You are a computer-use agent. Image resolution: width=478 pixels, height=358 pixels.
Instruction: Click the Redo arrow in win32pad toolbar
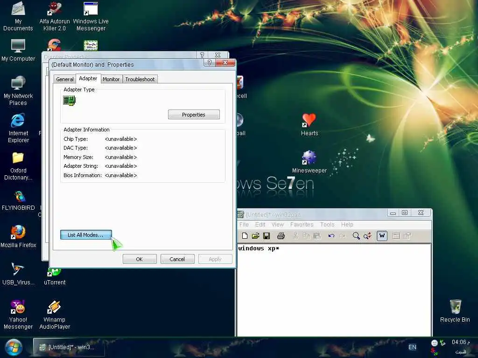click(342, 235)
